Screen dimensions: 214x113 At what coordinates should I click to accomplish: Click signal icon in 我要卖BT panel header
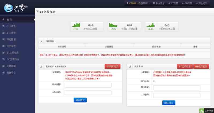point(130,67)
